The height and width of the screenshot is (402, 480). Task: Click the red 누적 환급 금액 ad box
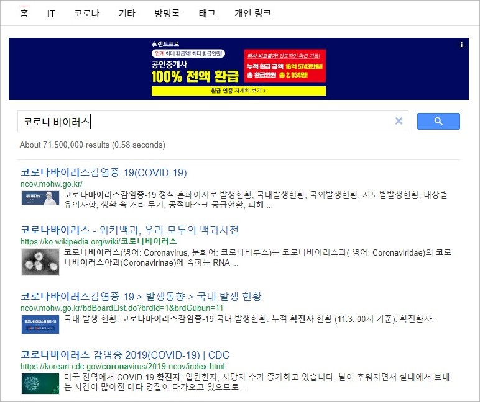point(285,66)
